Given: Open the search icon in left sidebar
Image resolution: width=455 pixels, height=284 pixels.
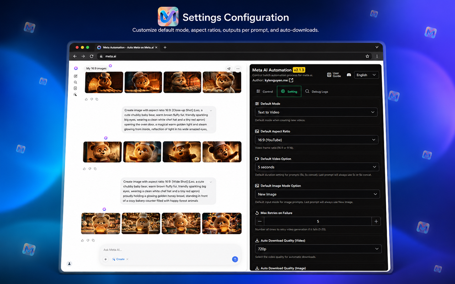Looking at the screenshot, I should 75,82.
